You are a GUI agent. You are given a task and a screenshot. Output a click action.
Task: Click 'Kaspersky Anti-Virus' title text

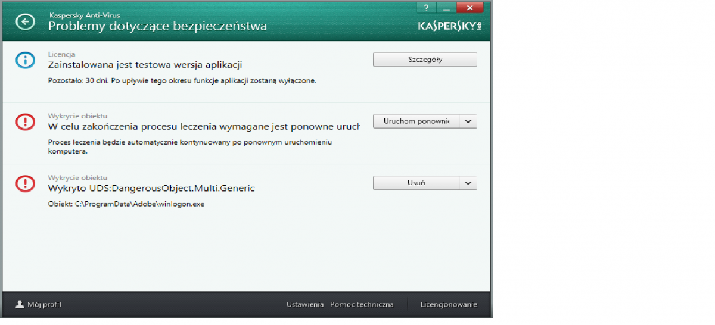click(x=84, y=15)
